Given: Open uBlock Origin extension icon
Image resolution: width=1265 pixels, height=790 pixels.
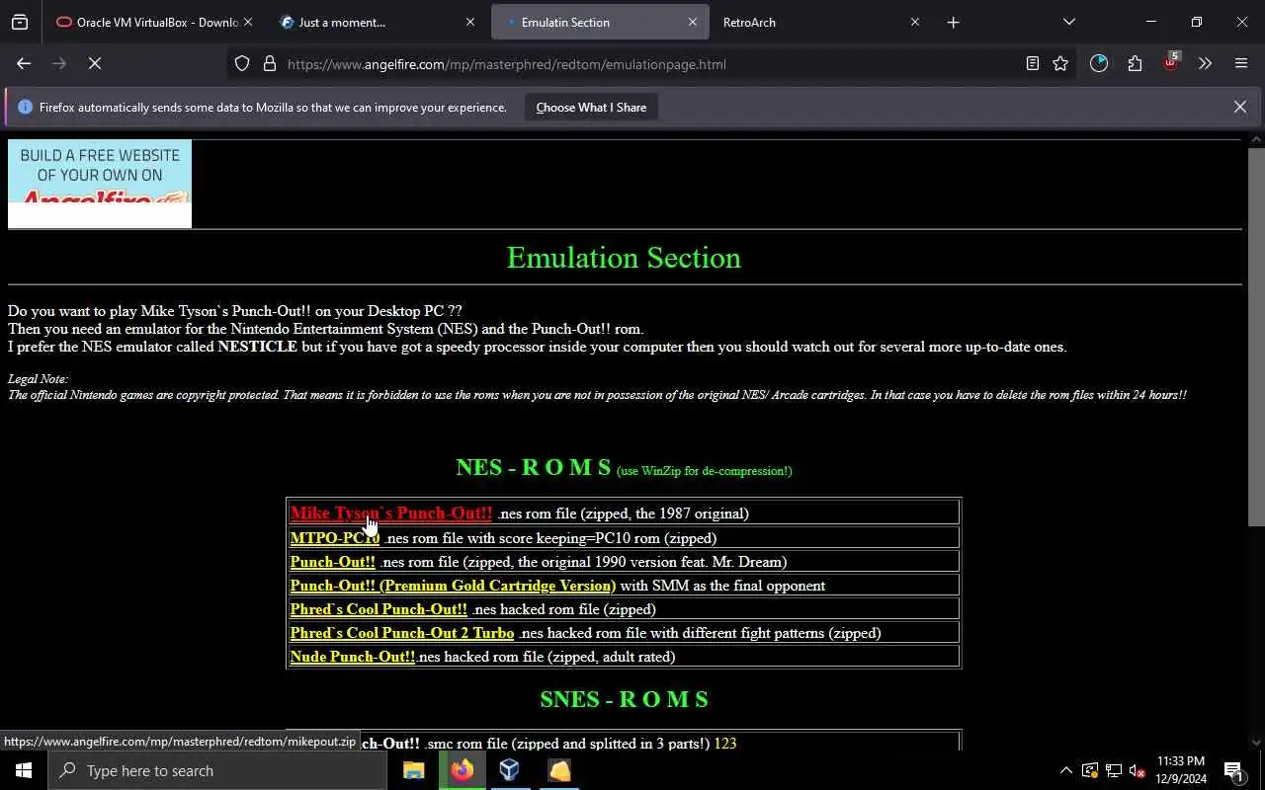Looking at the screenshot, I should click(1170, 62).
